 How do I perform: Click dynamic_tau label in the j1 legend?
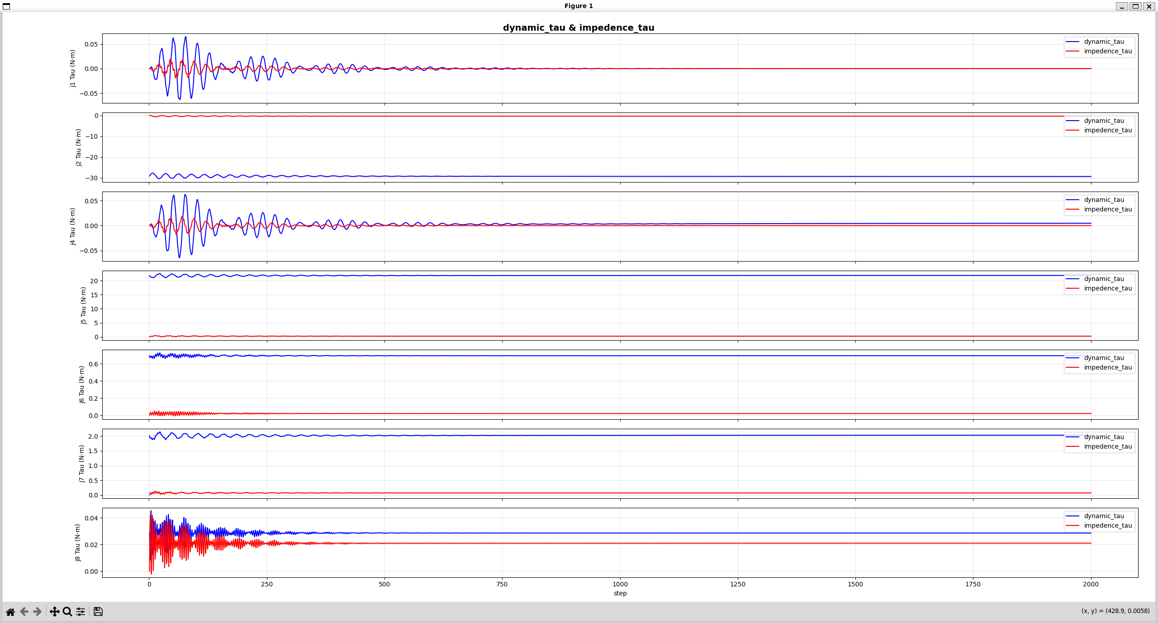[x=1104, y=42]
